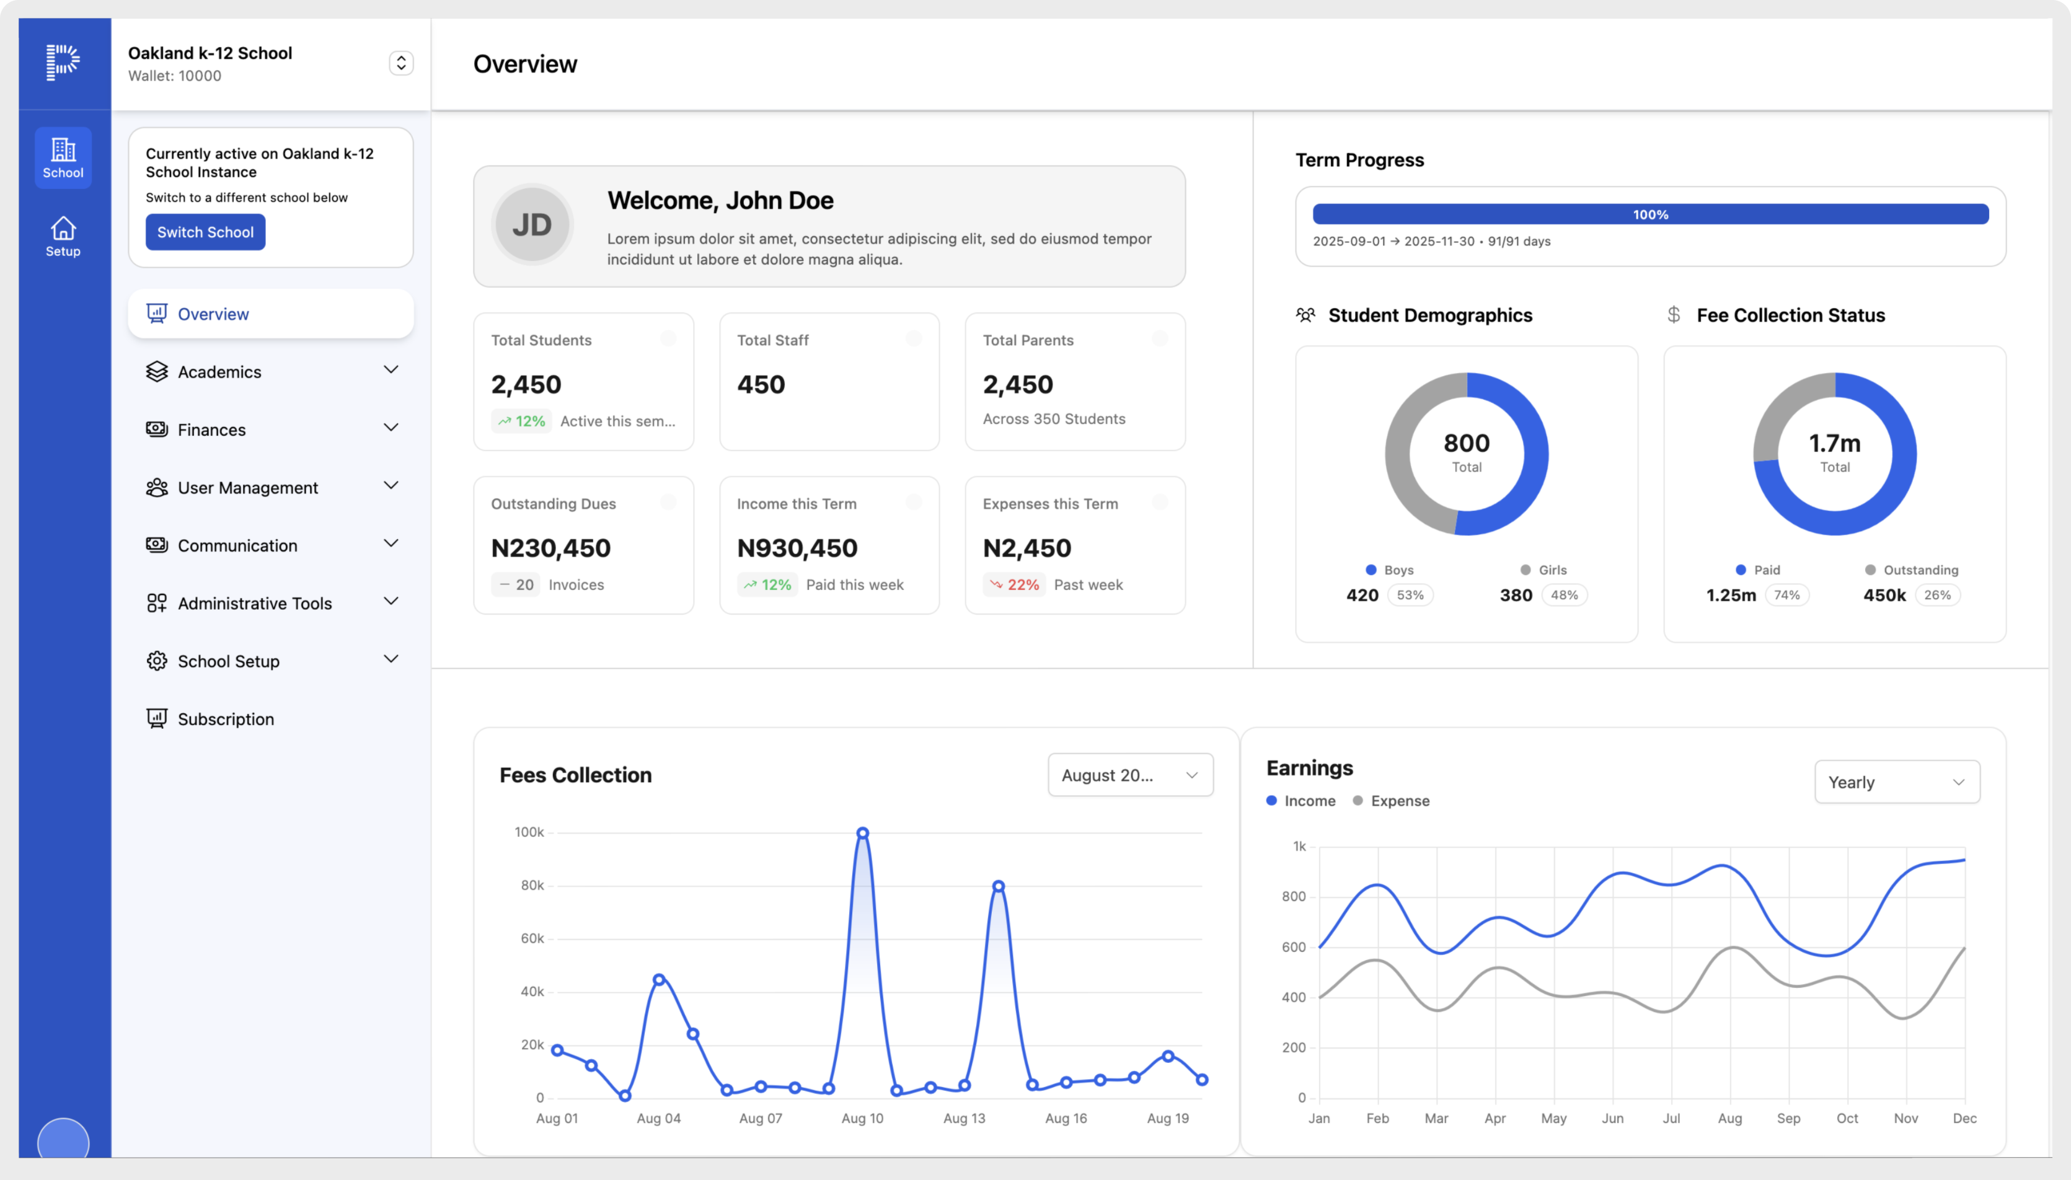2071x1180 pixels.
Task: Select the Administrative Tools icon
Action: (x=157, y=602)
